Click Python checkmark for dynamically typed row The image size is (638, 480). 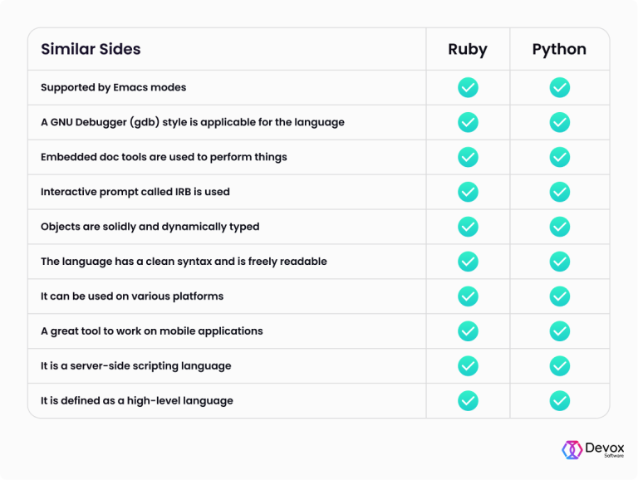(559, 227)
